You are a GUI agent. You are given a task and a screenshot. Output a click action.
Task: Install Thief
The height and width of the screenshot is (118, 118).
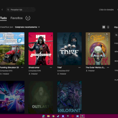click(62, 74)
